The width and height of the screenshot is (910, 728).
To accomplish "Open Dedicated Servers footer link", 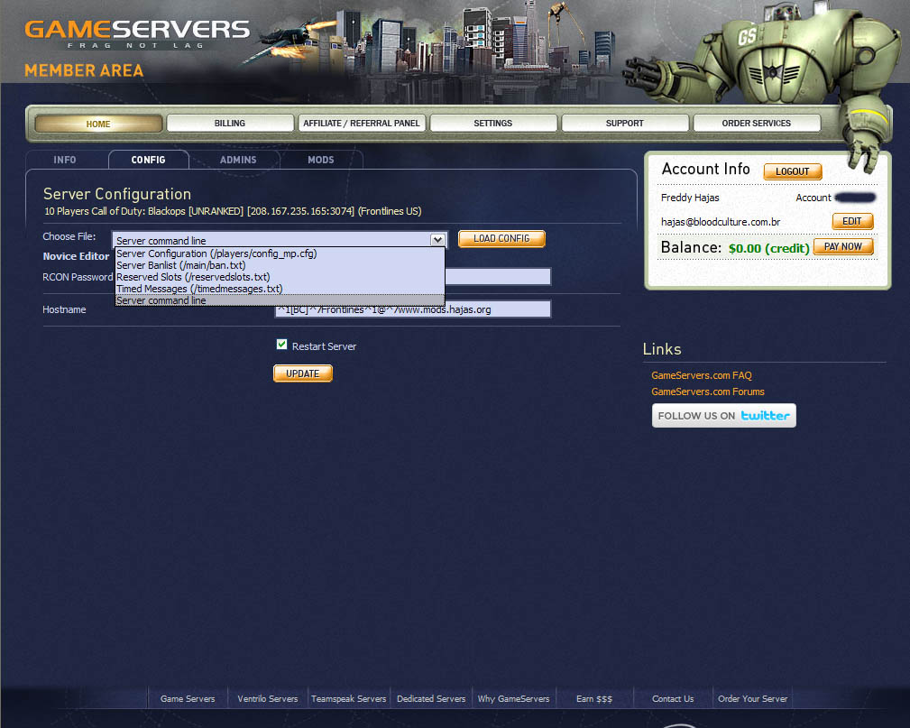I will point(431,698).
